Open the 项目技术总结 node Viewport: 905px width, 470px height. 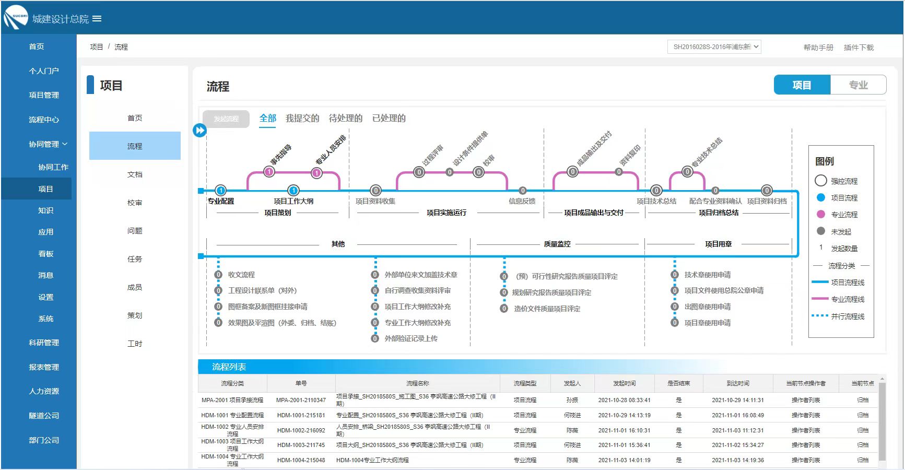(656, 191)
